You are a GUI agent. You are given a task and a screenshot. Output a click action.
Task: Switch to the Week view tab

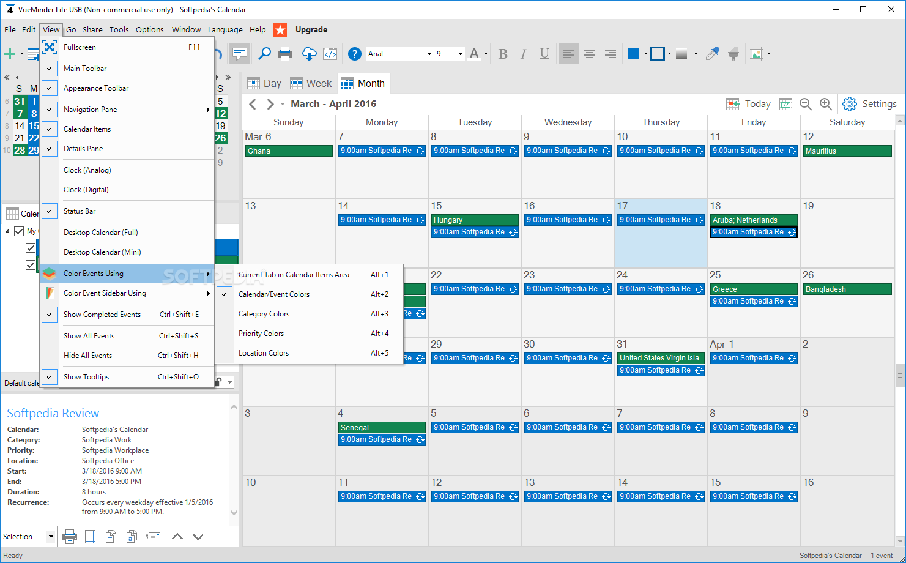pyautogui.click(x=311, y=83)
